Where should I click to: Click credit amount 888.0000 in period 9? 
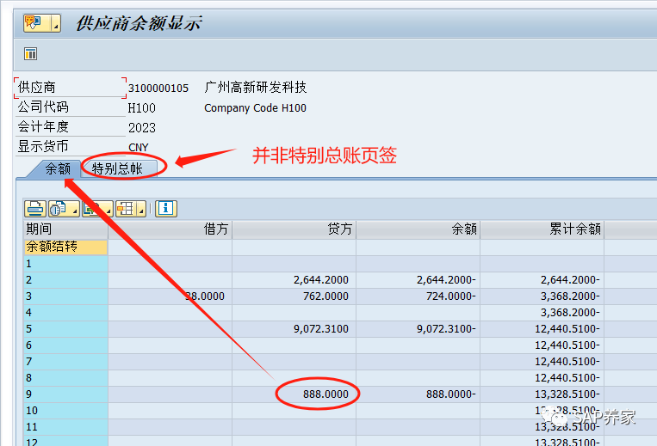coord(325,394)
